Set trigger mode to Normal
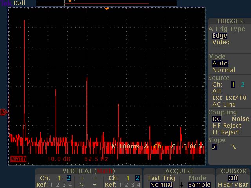Screen dimensions: 251x188 click(224, 70)
